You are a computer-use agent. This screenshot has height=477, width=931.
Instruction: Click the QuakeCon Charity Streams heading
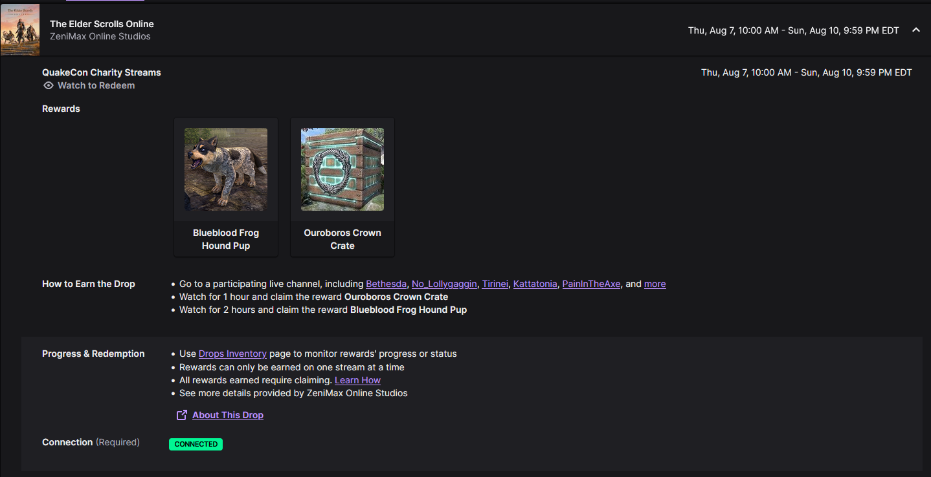click(x=102, y=72)
